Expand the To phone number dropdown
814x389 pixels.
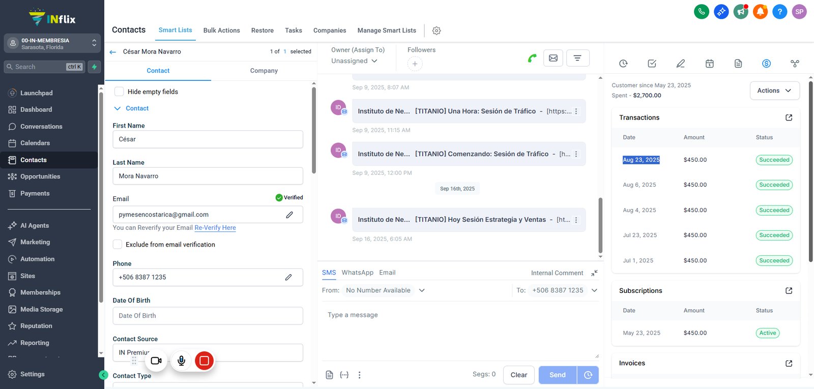pyautogui.click(x=594, y=290)
